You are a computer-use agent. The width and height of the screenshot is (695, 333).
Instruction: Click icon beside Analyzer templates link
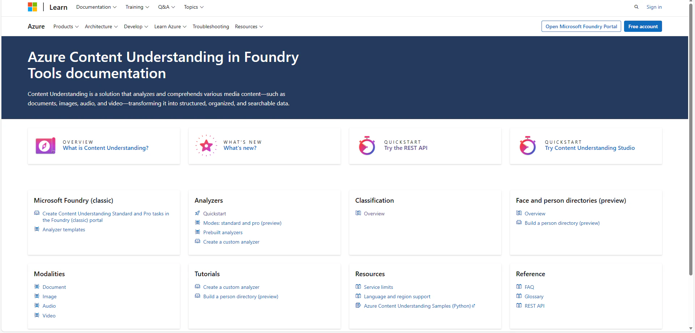(x=37, y=229)
